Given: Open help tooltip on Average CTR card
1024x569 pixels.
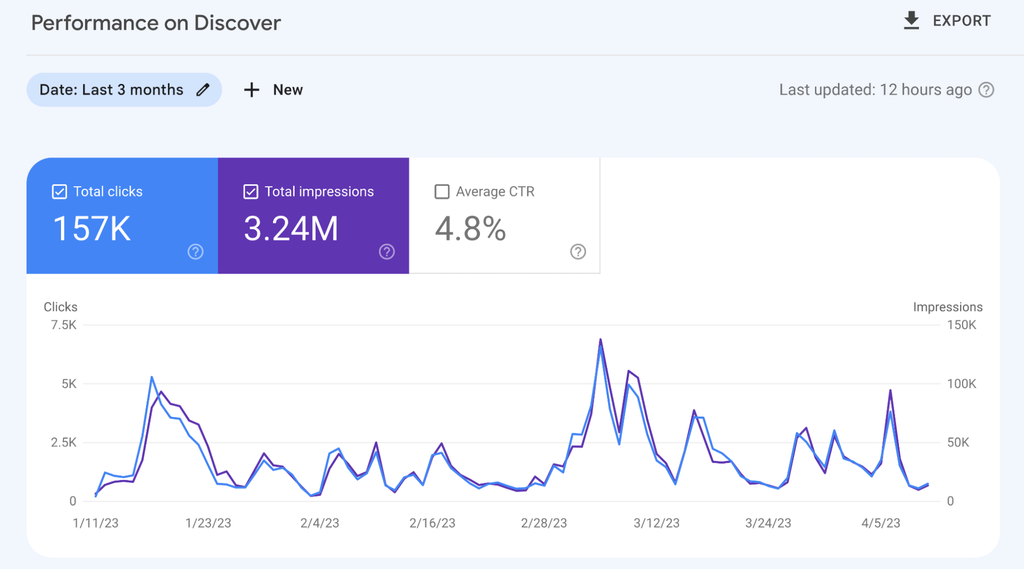Looking at the screenshot, I should [x=577, y=252].
